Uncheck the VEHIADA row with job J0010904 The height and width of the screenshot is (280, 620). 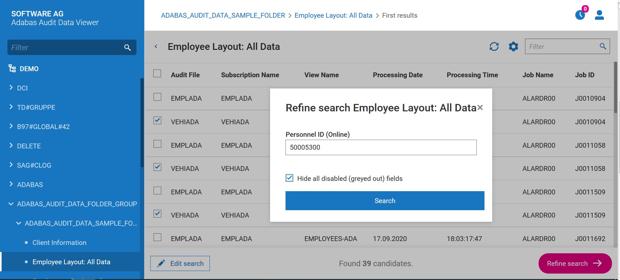157,120
